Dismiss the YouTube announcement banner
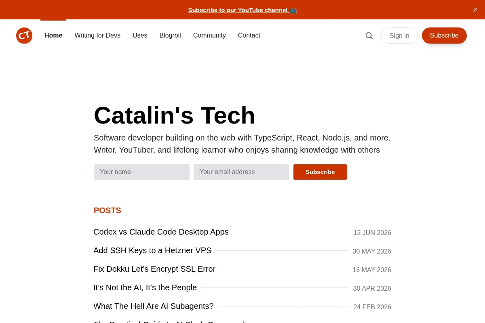This screenshot has width=485, height=323. [475, 10]
